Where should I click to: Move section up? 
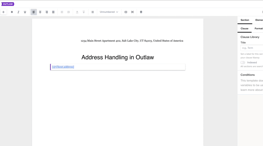[x=77, y=12]
